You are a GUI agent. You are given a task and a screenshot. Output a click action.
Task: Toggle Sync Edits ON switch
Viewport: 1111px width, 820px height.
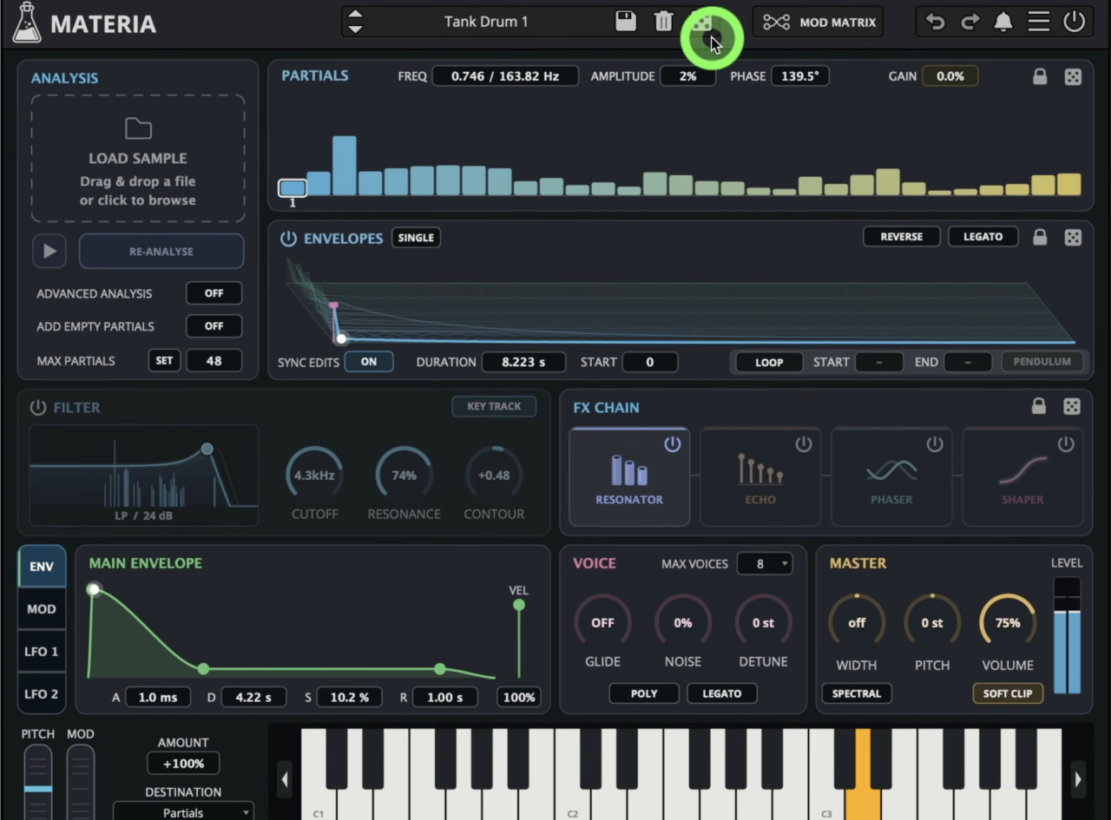click(369, 362)
